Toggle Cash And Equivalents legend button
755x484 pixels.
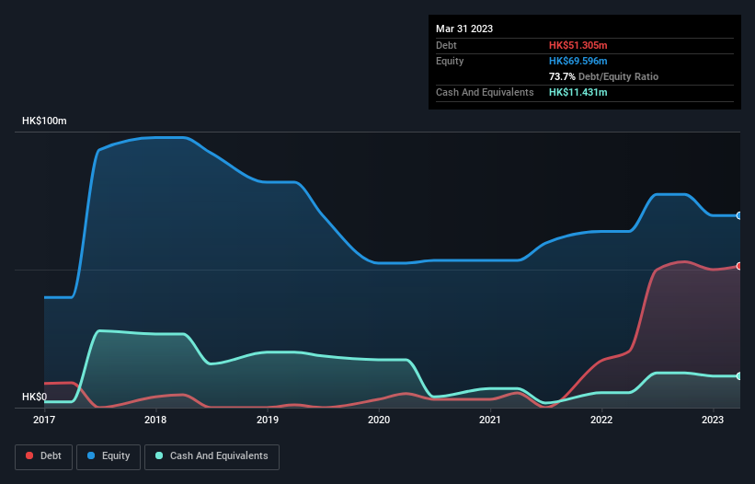pyautogui.click(x=212, y=456)
